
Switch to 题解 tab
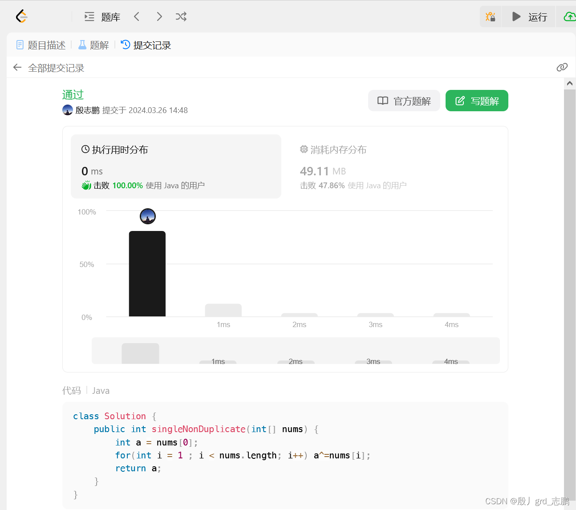click(x=93, y=45)
